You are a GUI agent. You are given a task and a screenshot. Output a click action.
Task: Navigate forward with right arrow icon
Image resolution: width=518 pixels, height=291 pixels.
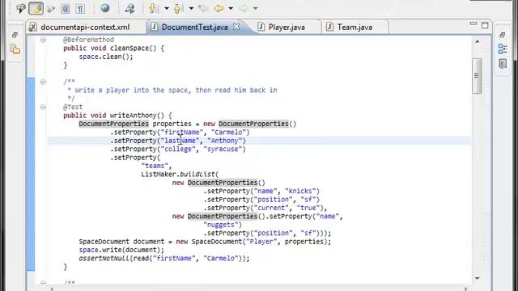coord(243,8)
